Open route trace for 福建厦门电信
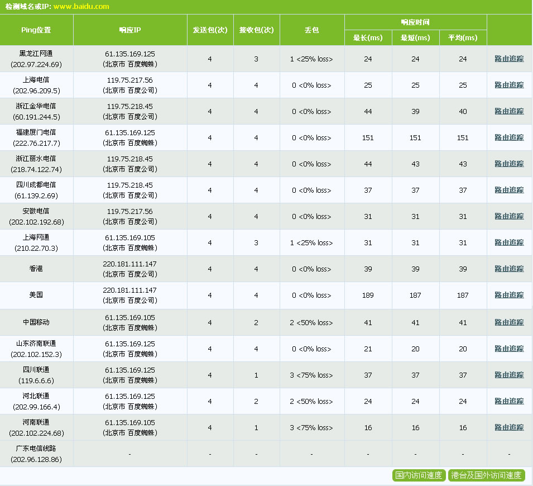This screenshot has height=486, width=533. click(509, 137)
